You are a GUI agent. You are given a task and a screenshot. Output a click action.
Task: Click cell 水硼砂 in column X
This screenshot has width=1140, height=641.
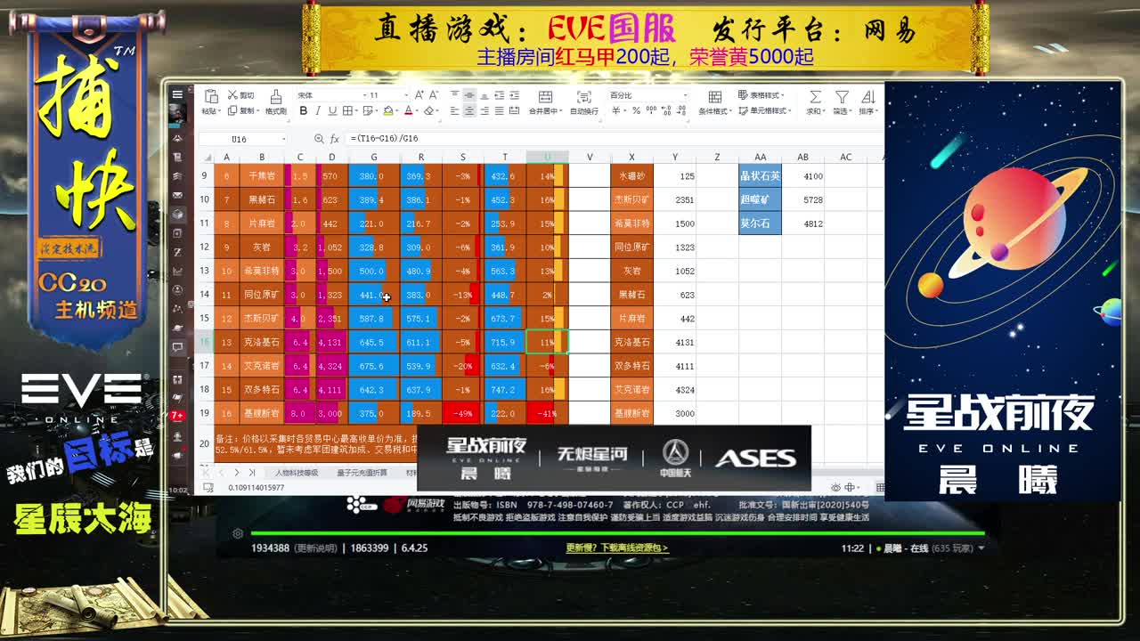coord(632,176)
